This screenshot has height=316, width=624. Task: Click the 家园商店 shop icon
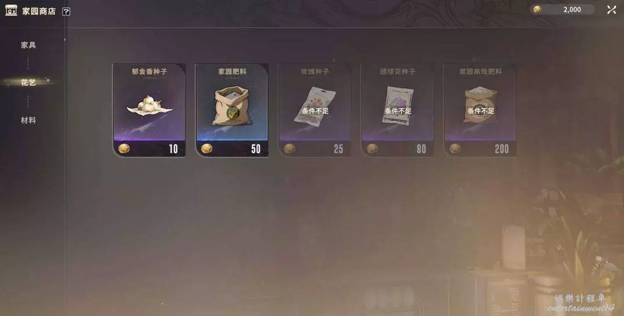11,10
